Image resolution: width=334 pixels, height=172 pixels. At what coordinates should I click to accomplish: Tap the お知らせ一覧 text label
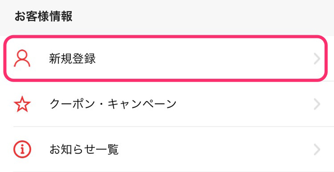click(x=84, y=150)
